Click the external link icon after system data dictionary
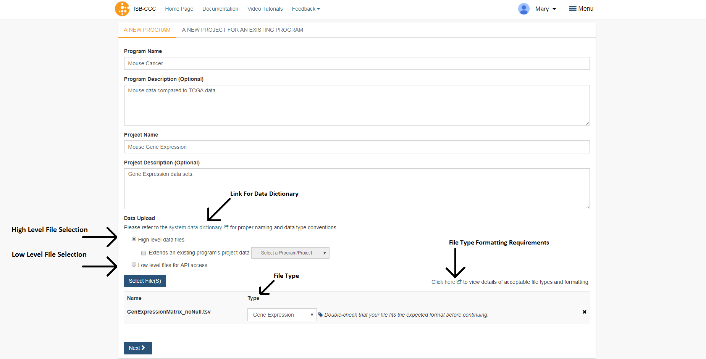This screenshot has height=359, width=706. (226, 227)
